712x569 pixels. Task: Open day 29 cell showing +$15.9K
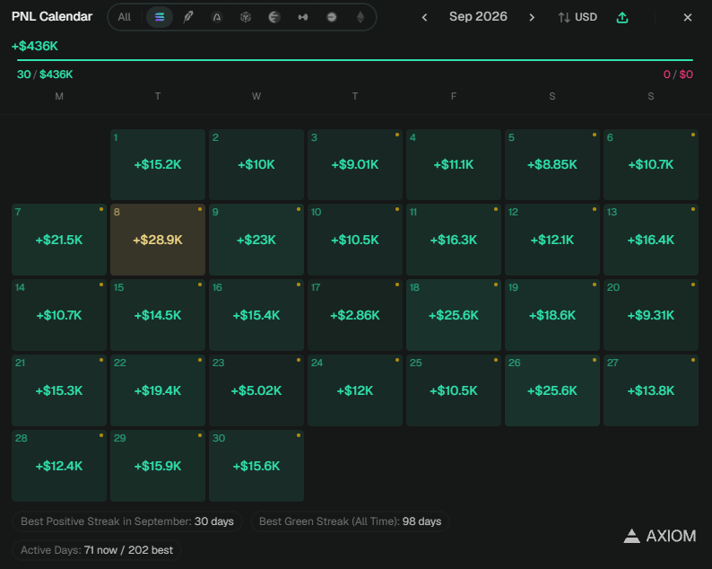pos(158,466)
